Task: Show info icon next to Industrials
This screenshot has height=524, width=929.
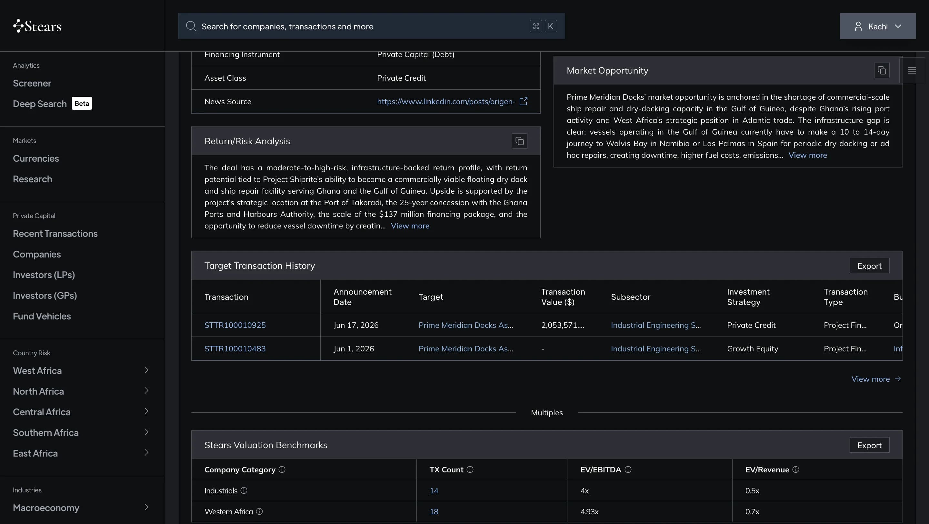Action: [244, 490]
